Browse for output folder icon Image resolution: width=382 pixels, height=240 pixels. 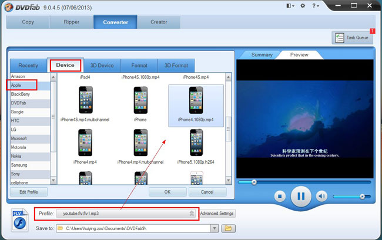[228, 228]
